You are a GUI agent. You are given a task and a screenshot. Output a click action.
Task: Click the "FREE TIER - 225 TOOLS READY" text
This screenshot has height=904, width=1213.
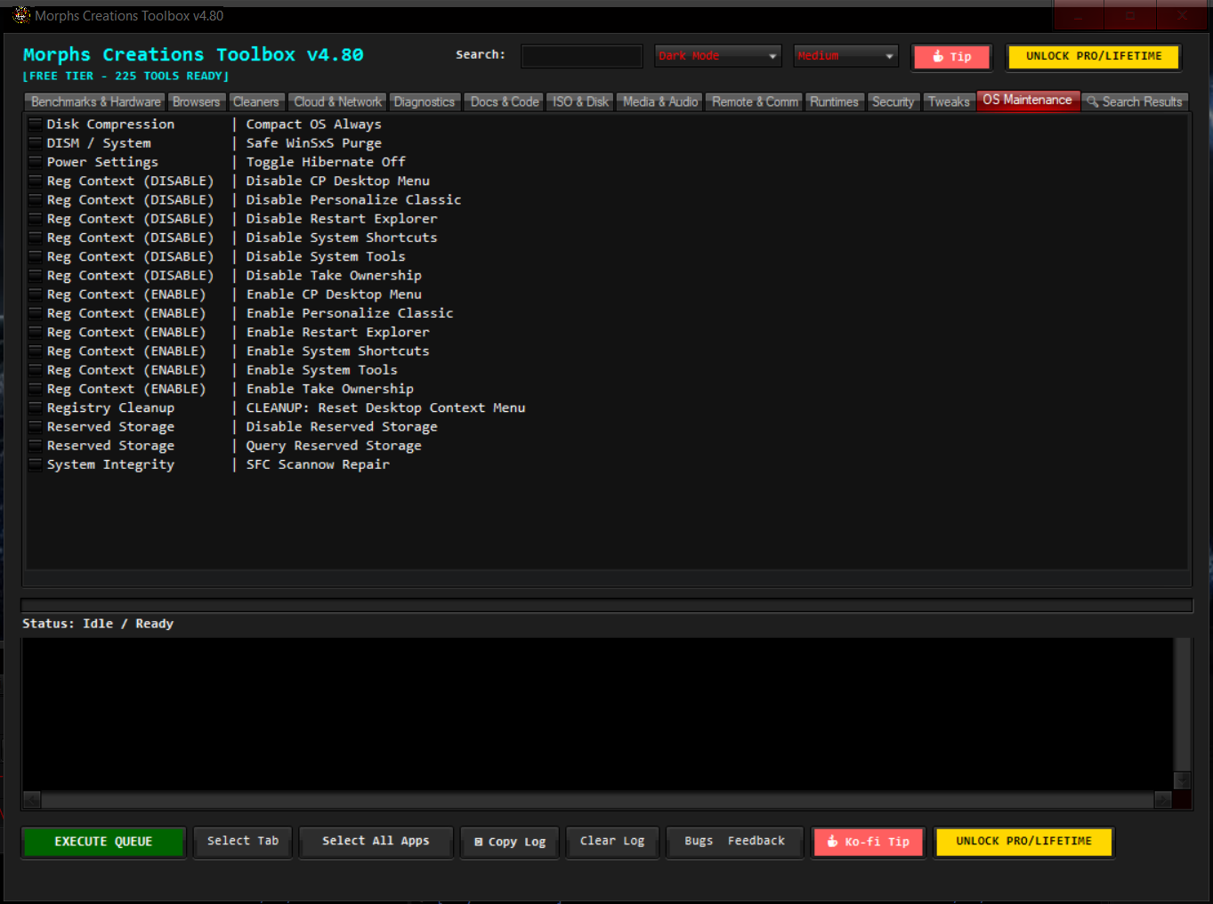click(x=125, y=77)
